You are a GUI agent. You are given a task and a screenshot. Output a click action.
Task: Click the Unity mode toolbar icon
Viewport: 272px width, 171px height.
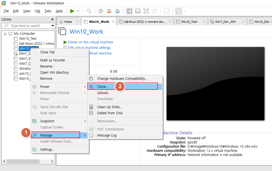click(155, 11)
